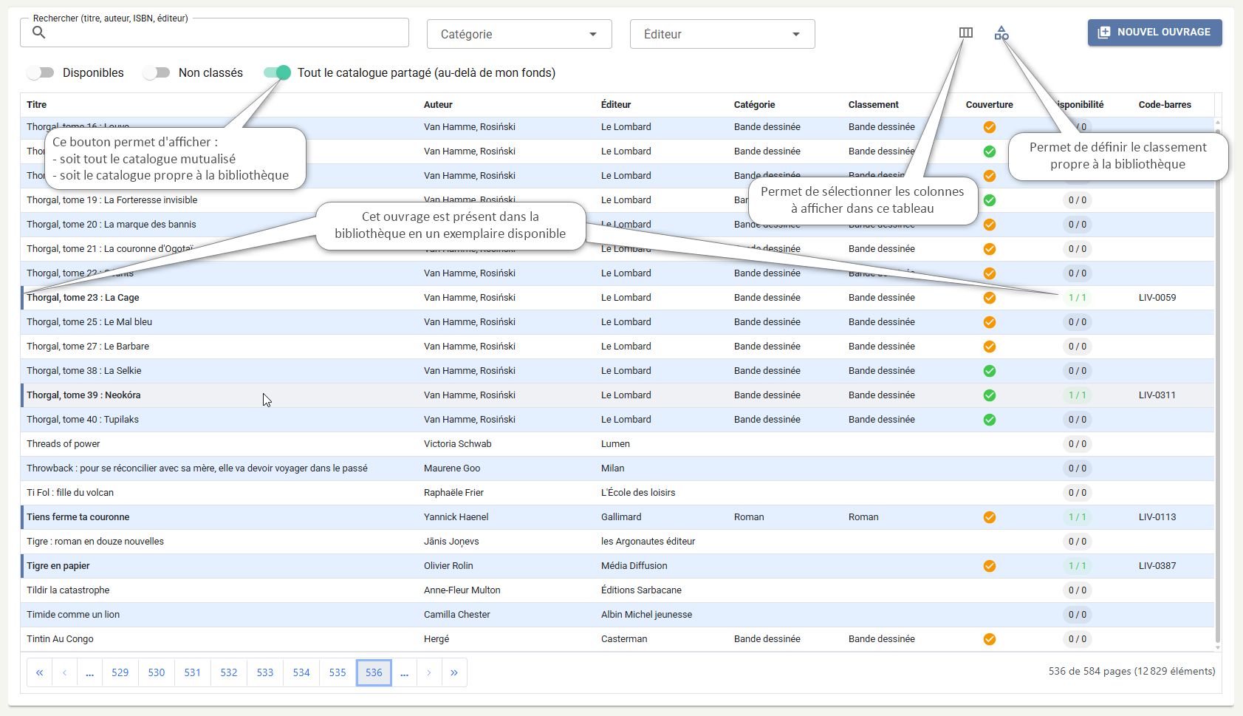Switch to page 535
Image resolution: width=1243 pixels, height=716 pixels.
point(338,672)
